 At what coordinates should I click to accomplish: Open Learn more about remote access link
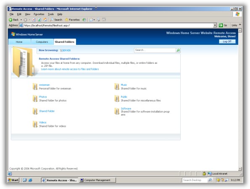coord(70,69)
